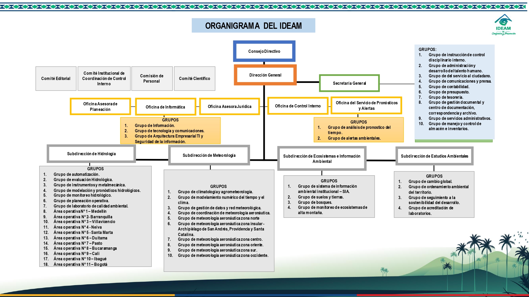The height and width of the screenshot is (297, 529).
Task: Click 'Grupo de manejo y control de almacén e inventarios'
Action: tap(455, 126)
